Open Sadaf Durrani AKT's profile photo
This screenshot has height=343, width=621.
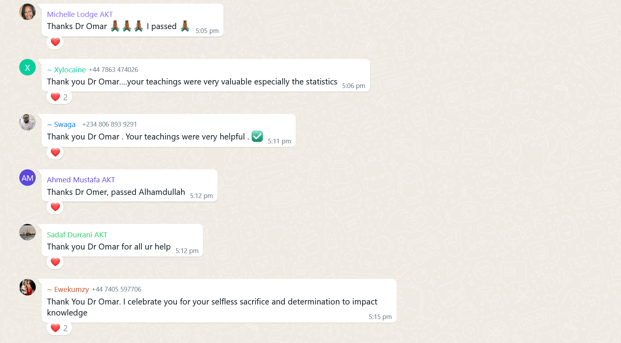click(27, 232)
